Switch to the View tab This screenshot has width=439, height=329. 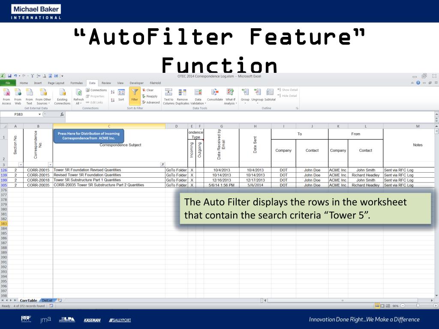point(120,83)
